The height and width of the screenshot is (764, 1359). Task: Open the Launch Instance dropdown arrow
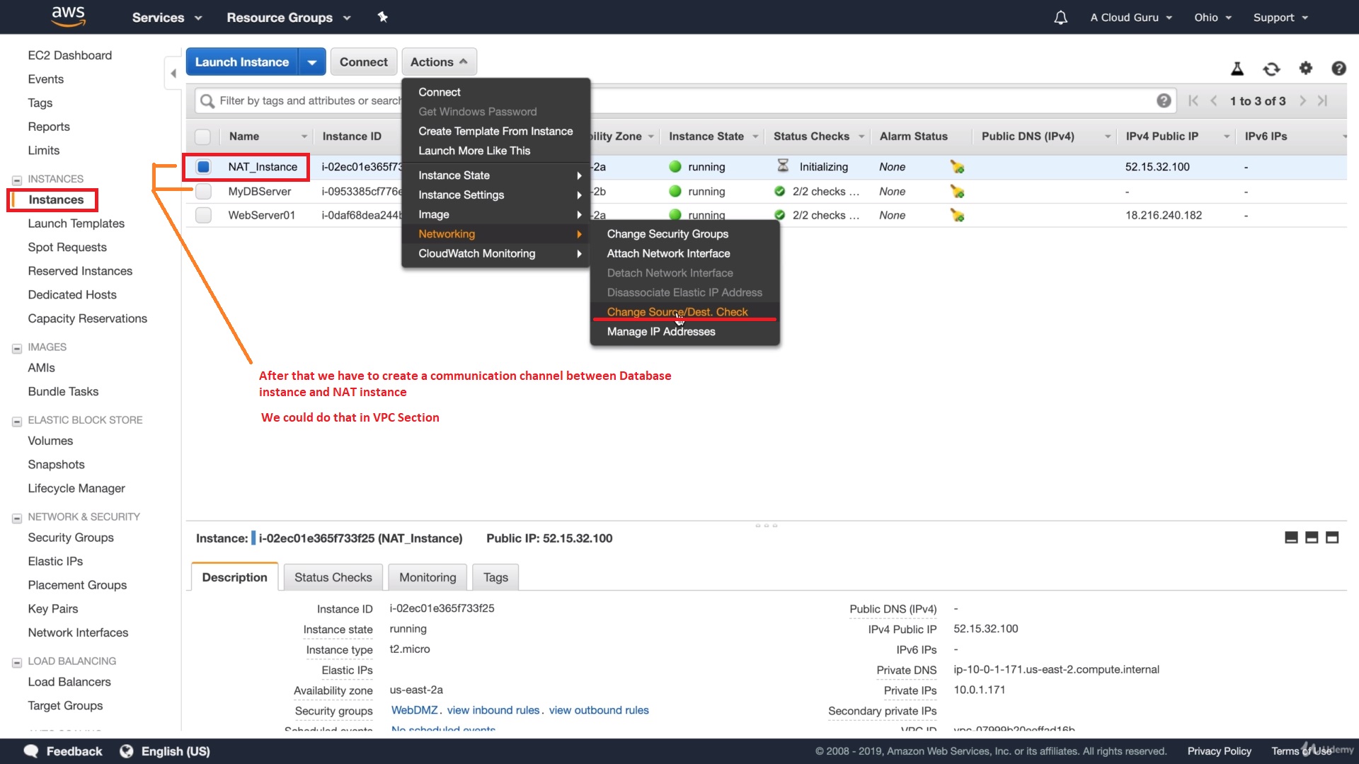pos(312,62)
